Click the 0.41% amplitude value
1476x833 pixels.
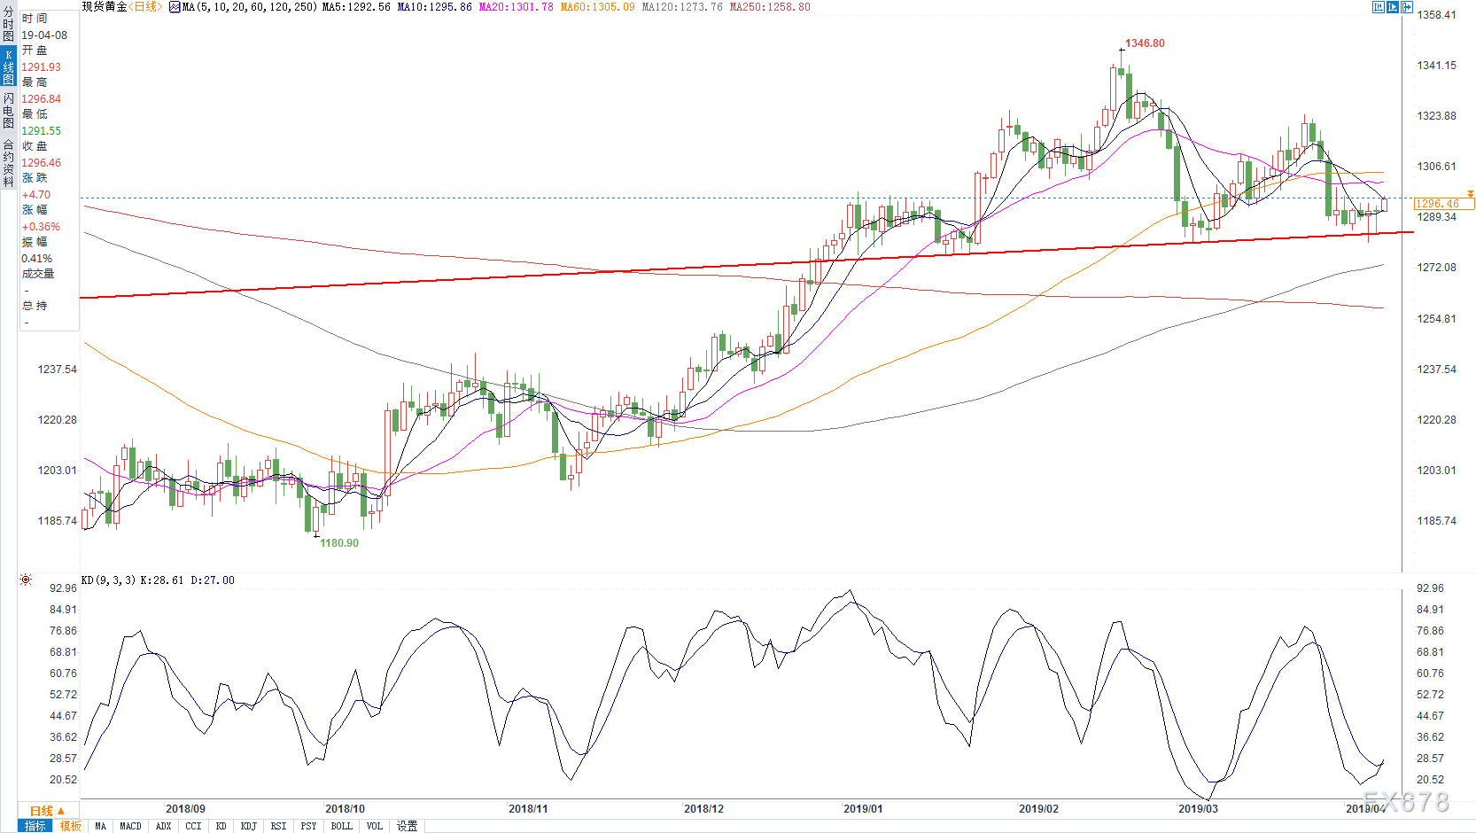(37, 259)
